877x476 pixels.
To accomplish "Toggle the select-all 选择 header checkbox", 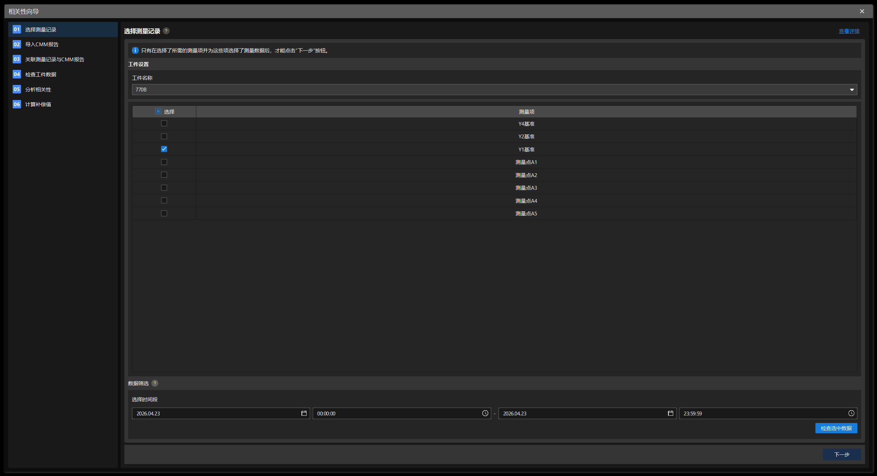I will (158, 111).
